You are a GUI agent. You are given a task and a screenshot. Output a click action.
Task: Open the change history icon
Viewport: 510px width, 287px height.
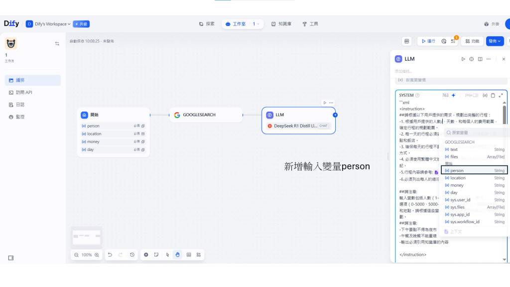[x=132, y=255]
